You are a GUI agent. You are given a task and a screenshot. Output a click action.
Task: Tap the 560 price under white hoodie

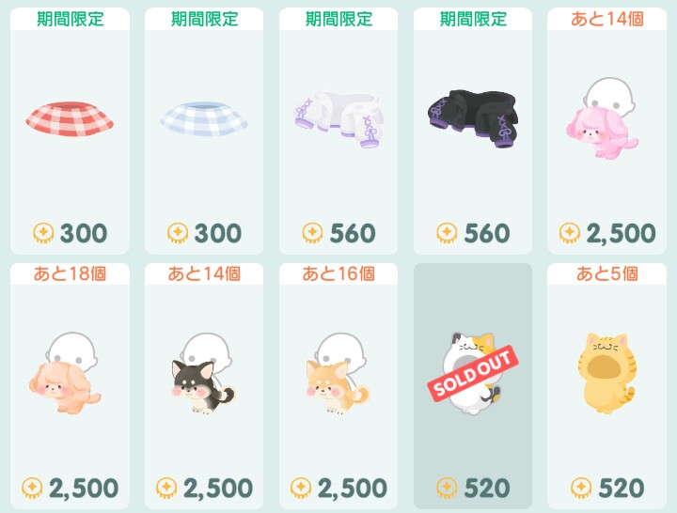click(x=353, y=233)
